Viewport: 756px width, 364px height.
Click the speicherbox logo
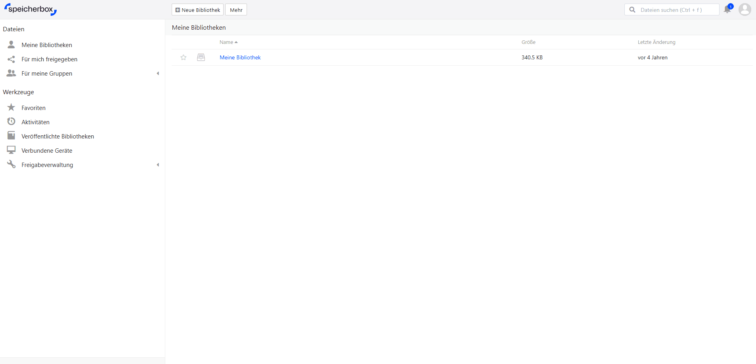[31, 9]
